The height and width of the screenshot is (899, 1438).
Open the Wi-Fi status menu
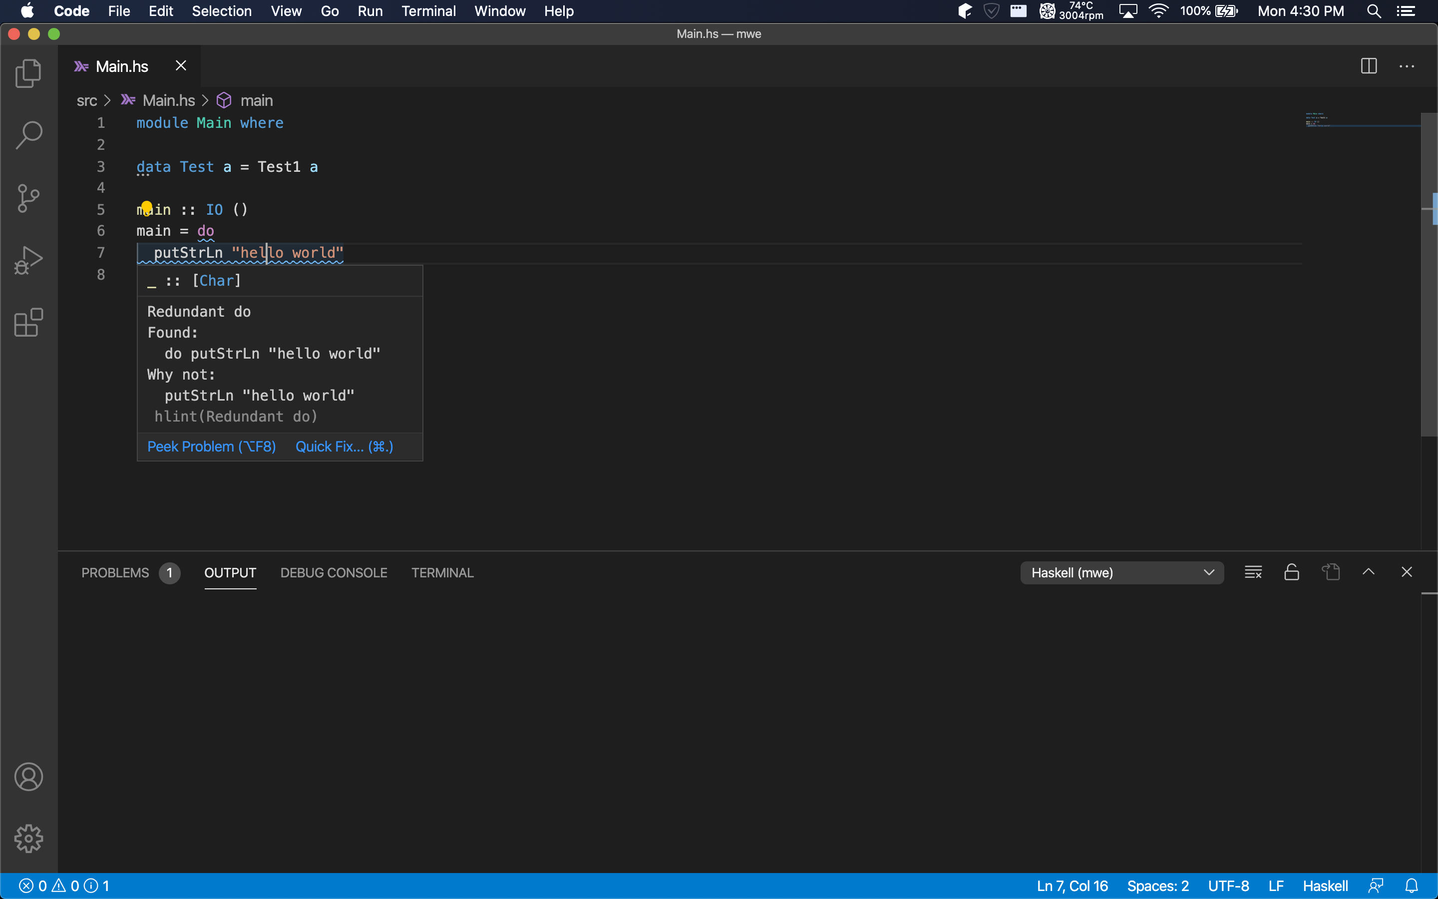pos(1159,11)
